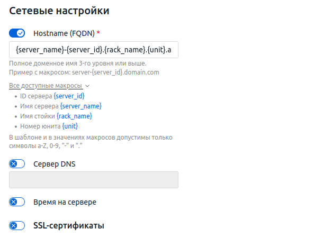Click the "Сервер DNS" label text
The height and width of the screenshot is (238, 332).
55,164
